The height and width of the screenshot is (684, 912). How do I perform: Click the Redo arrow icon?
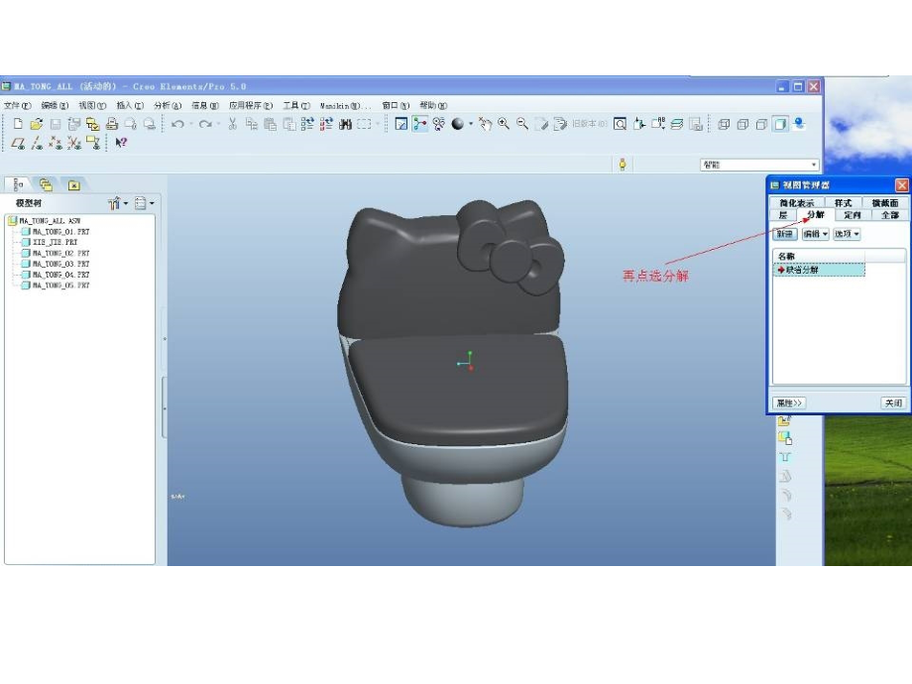(x=205, y=124)
